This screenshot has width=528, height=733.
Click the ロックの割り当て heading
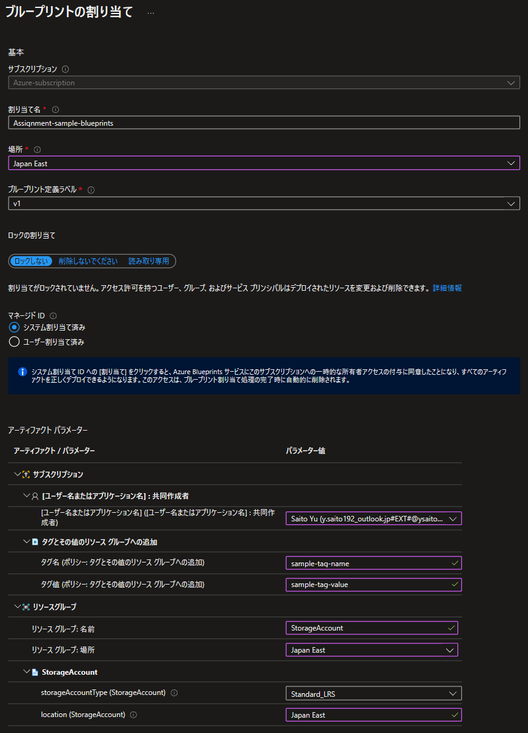(32, 236)
